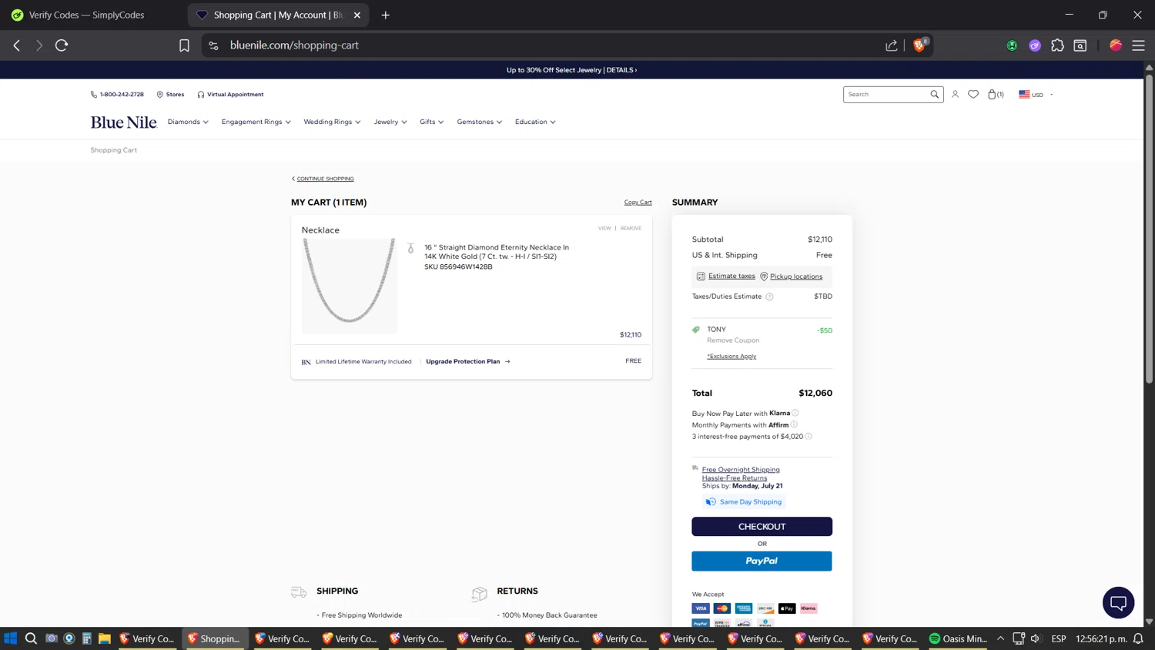Open File Explorer from taskbar
Screen dimensions: 1155x650
pyautogui.click(x=105, y=638)
